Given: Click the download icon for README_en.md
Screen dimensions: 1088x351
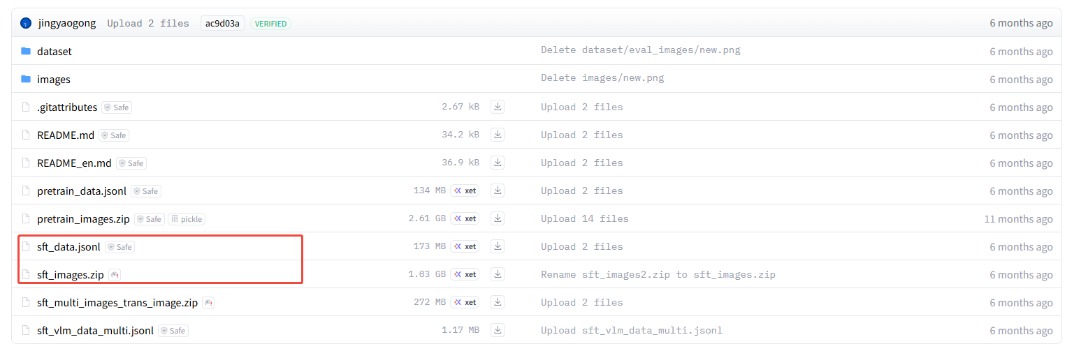Looking at the screenshot, I should [x=498, y=163].
